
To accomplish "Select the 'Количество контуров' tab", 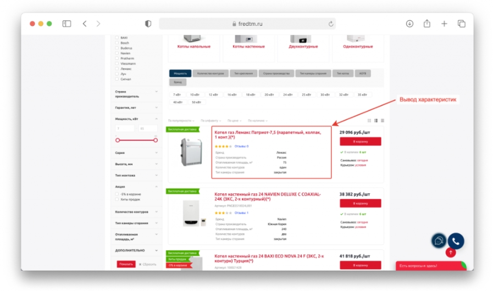I will click(x=211, y=74).
